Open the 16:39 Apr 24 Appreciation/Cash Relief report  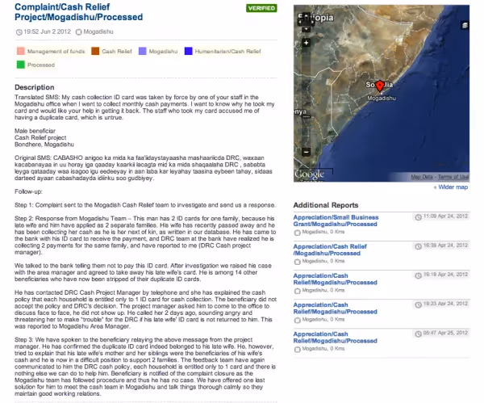point(330,250)
